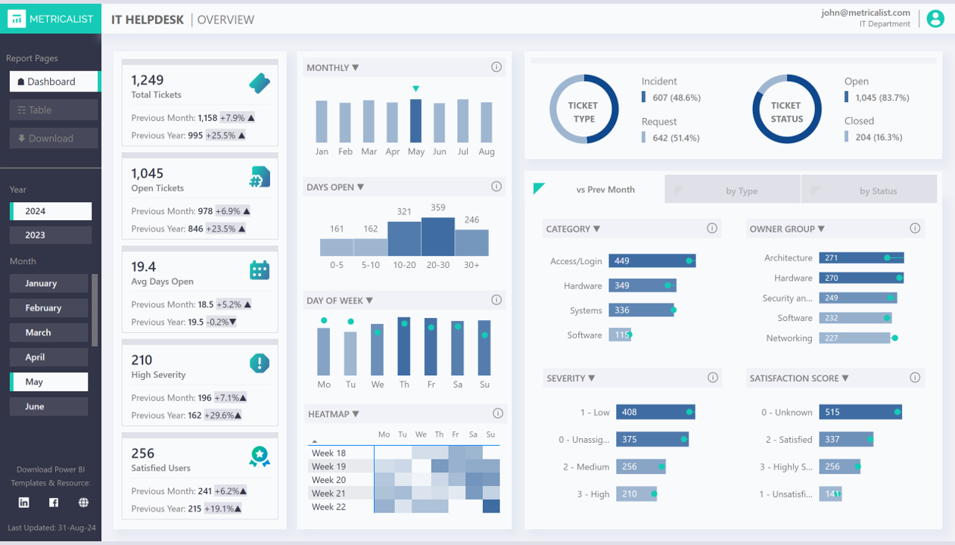This screenshot has width=955, height=545.
Task: Click the info icon on the MONTHLY chart
Action: 496,67
